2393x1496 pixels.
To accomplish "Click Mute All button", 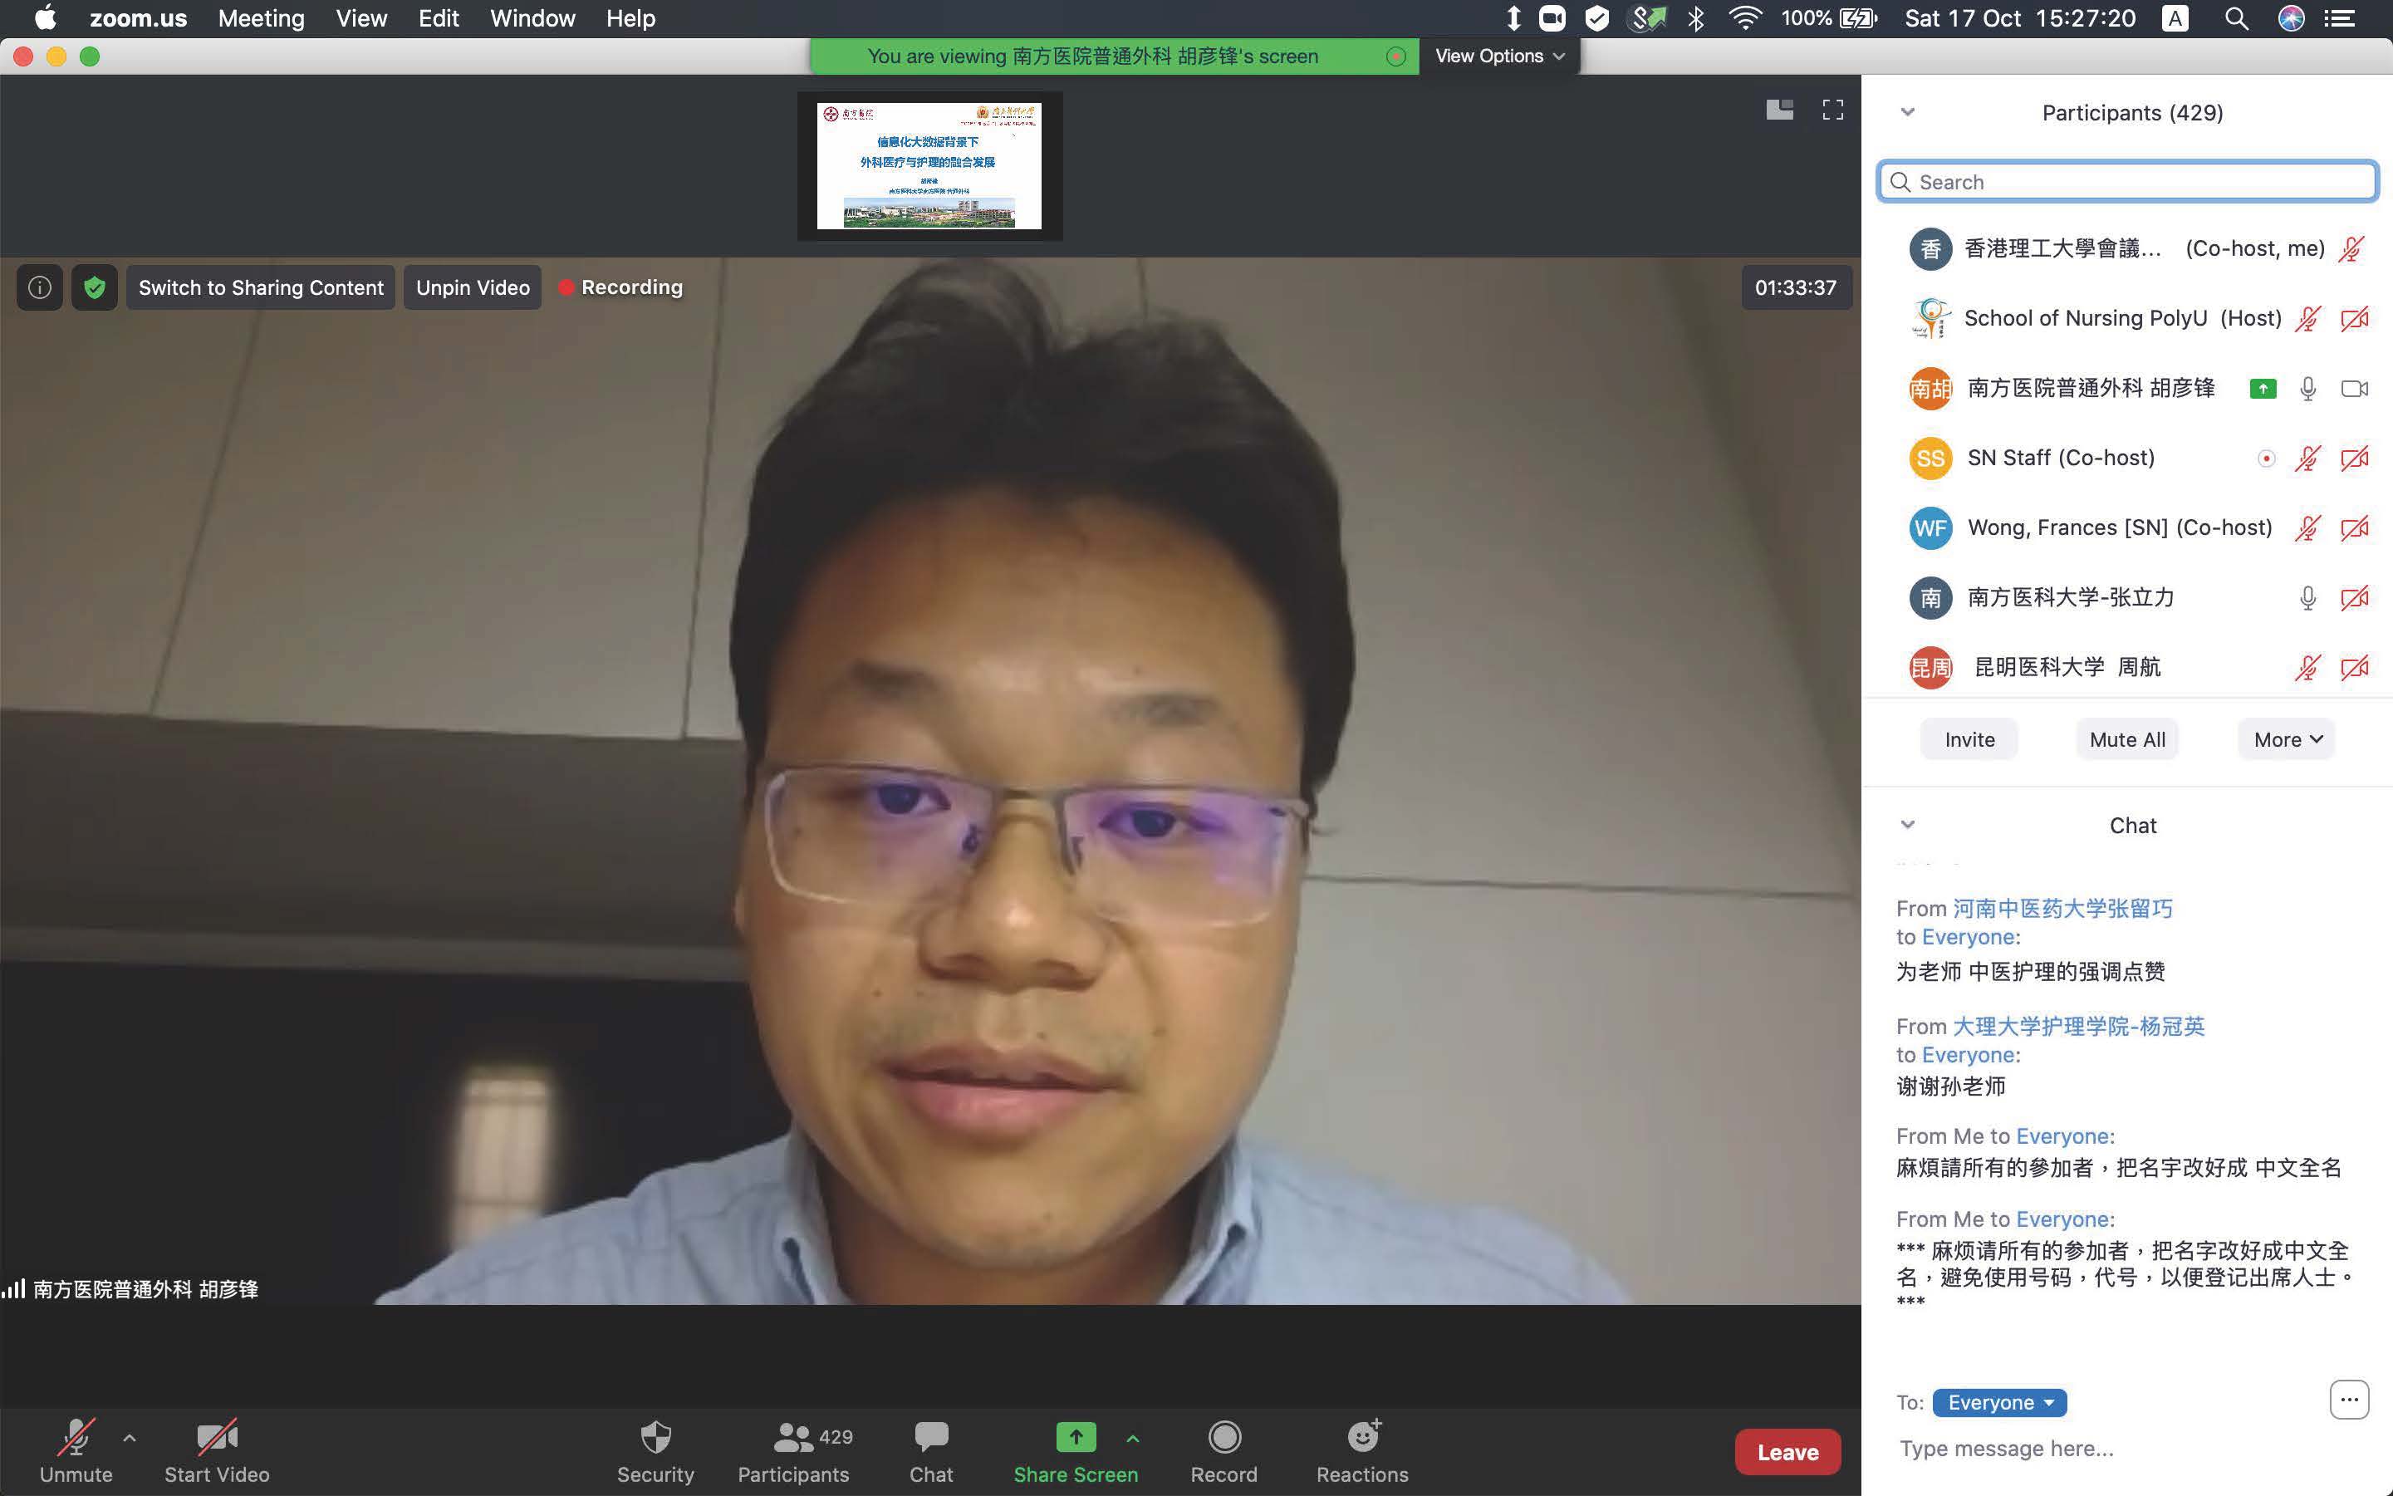I will 2127,739.
